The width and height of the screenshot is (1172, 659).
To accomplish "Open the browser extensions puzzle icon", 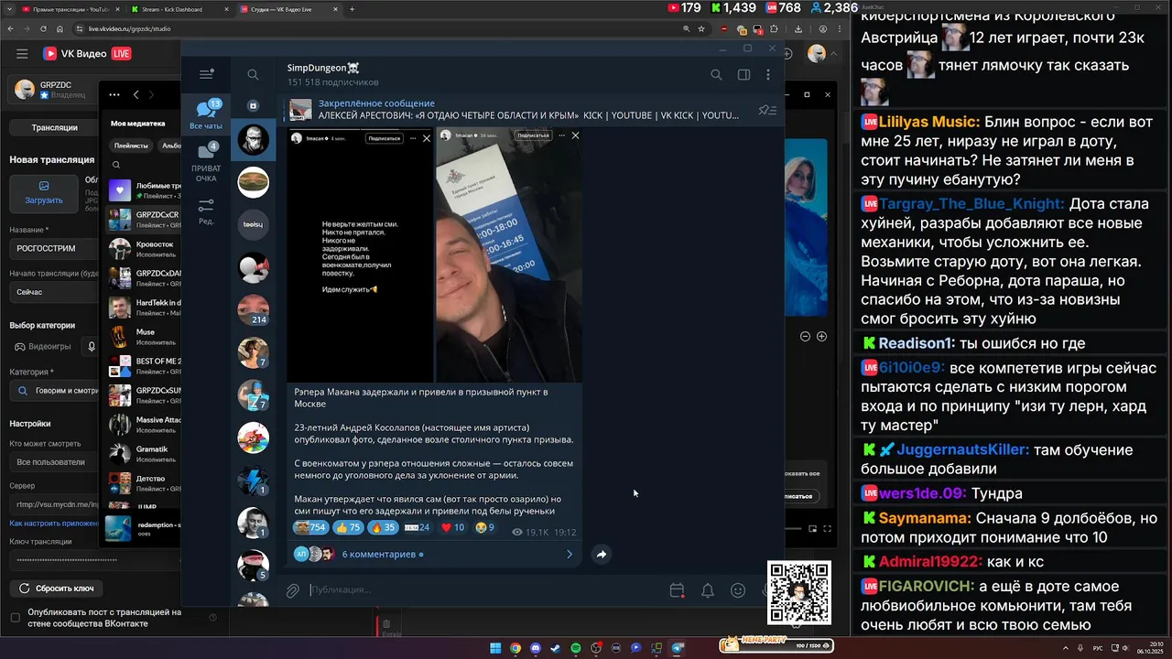I will click(776, 28).
